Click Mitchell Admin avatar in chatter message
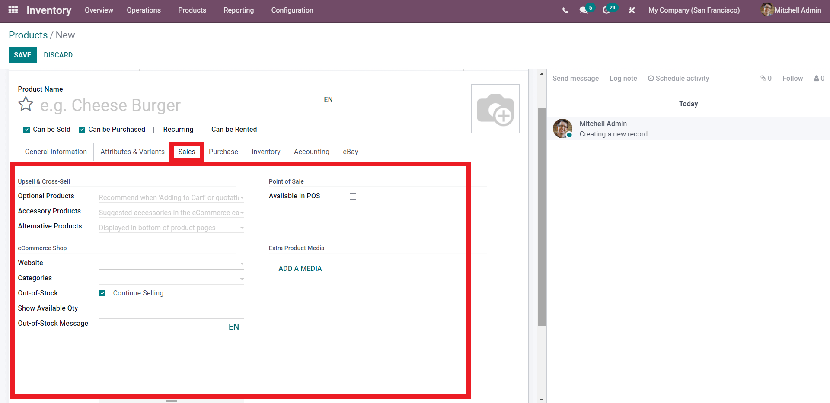Screen dimensions: 830x403 [x=562, y=129]
